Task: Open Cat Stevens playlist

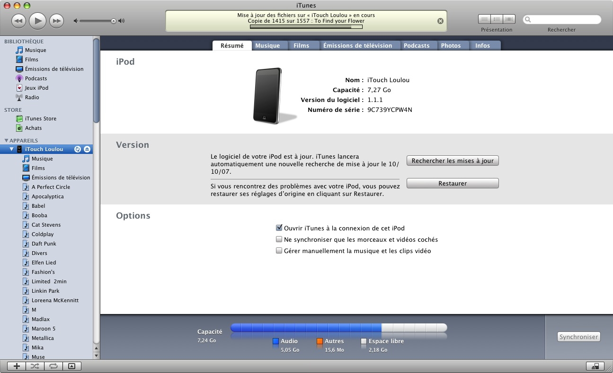Action: [x=46, y=225]
